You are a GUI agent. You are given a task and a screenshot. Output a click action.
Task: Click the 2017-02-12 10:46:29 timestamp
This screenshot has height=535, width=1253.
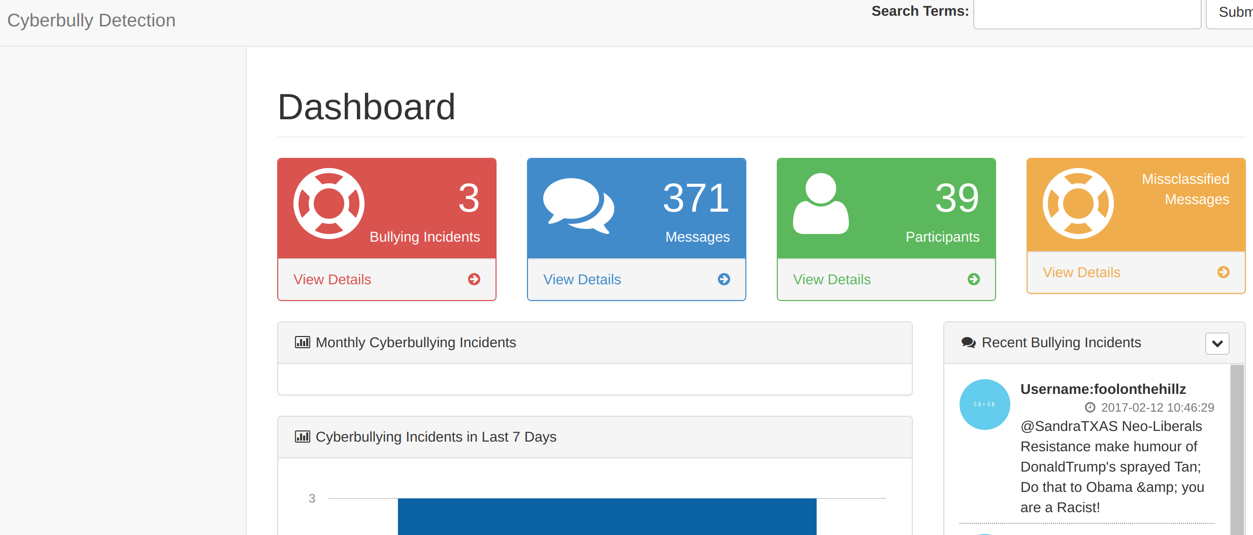[x=1158, y=408]
